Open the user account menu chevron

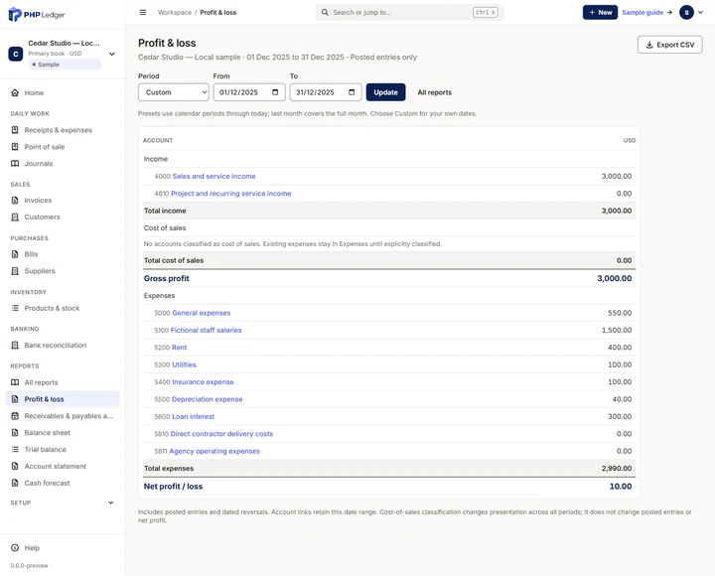click(x=701, y=12)
